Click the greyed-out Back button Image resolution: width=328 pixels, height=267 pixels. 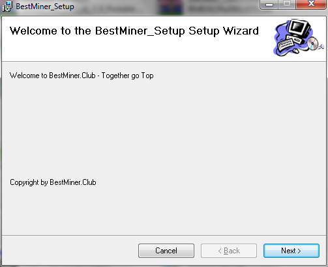pos(229,251)
